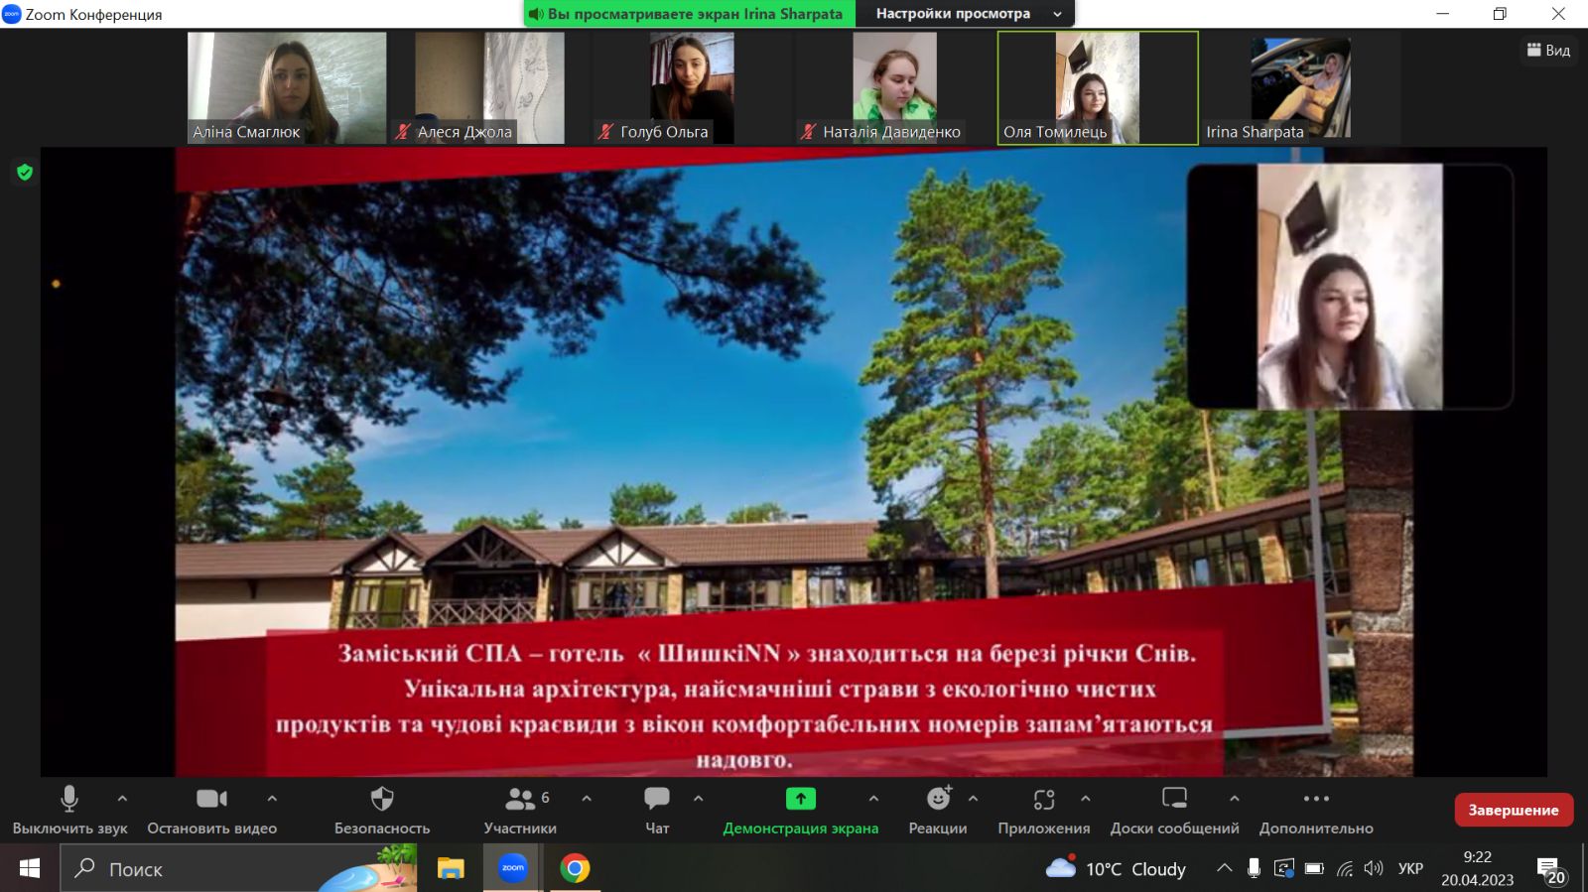Screen dimensions: 1588x892
Task: Open the Chat panel
Action: (x=657, y=800)
